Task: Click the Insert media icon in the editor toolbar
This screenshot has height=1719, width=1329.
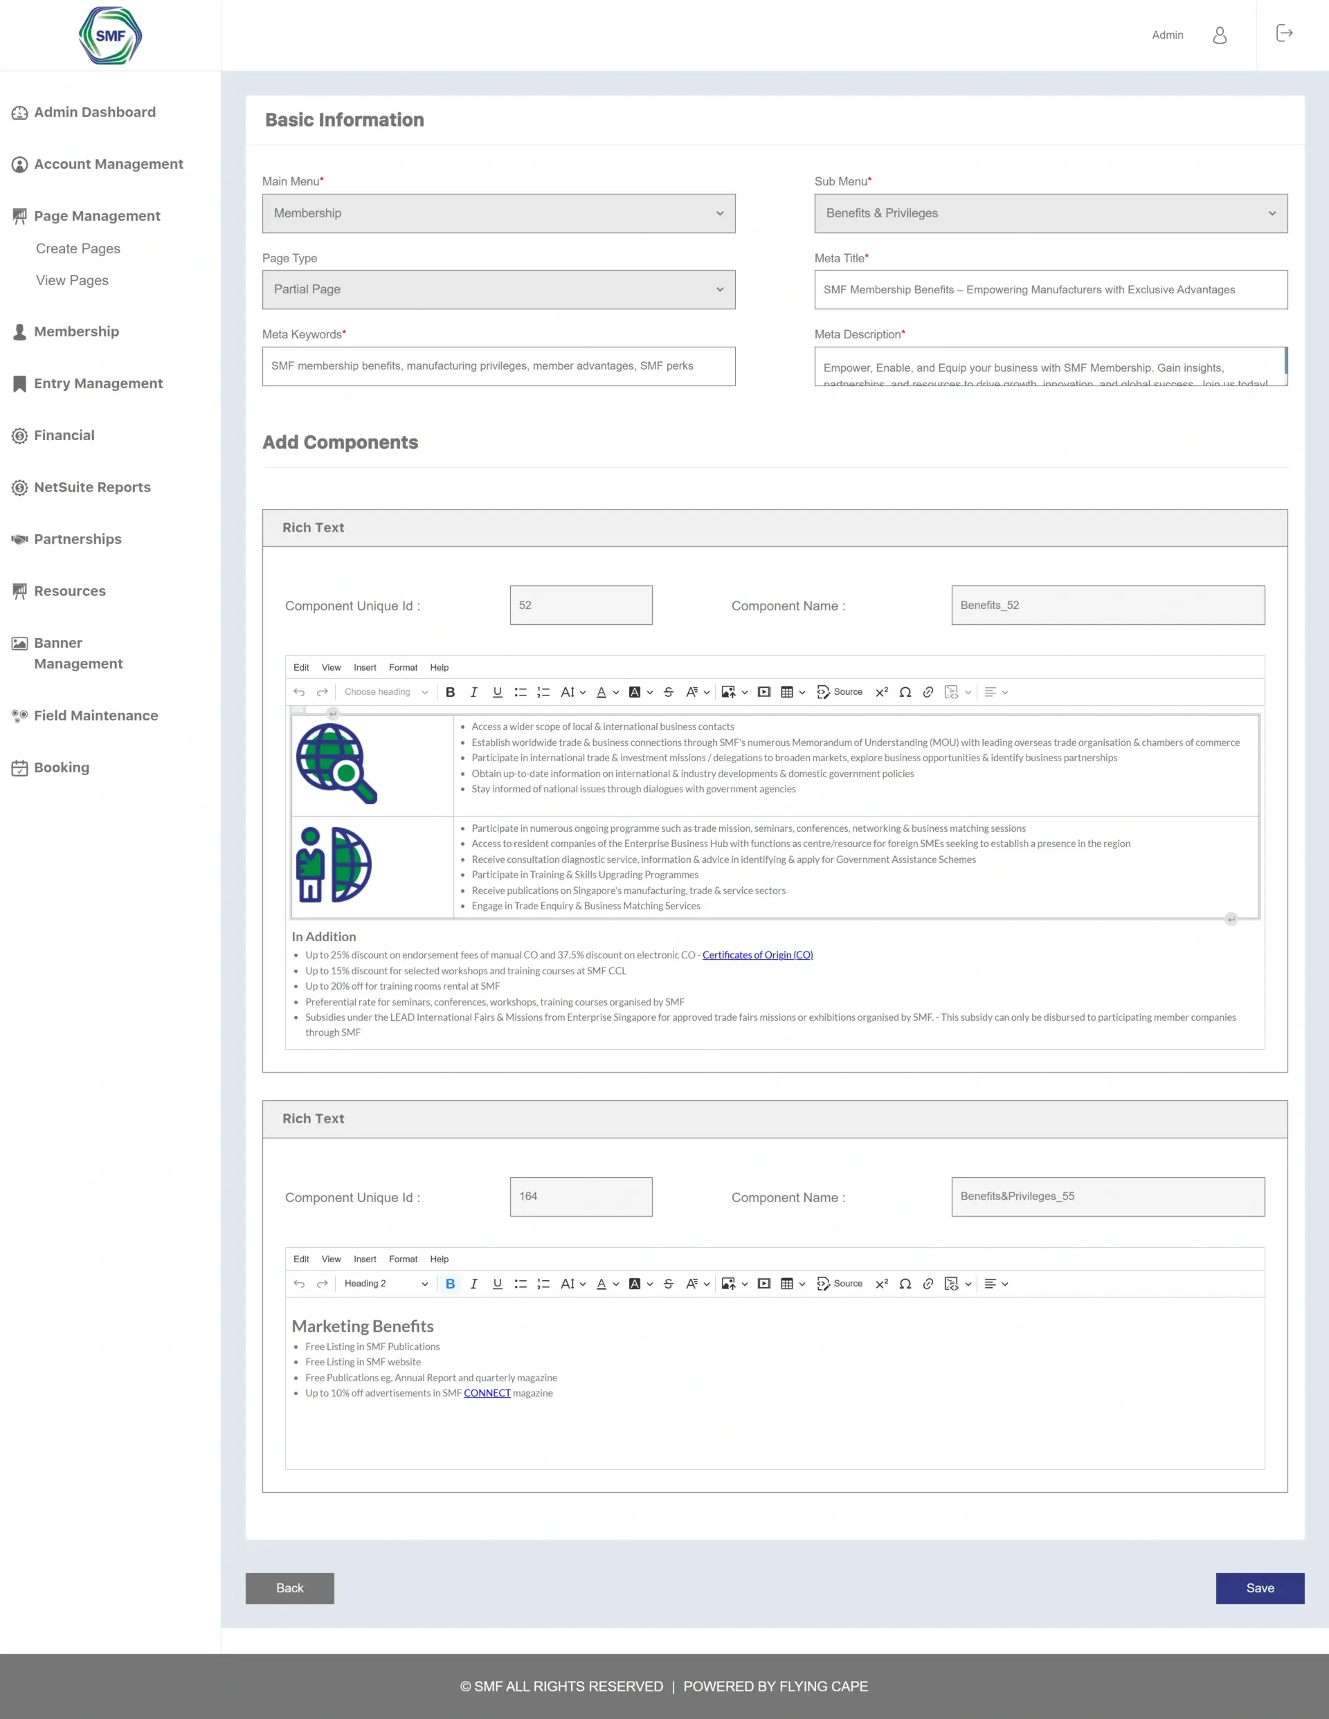Action: tap(763, 692)
